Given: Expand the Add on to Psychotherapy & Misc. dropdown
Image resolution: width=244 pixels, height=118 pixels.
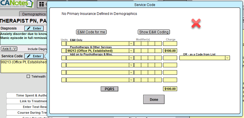Looking at the screenshot, I should (x=131, y=58).
